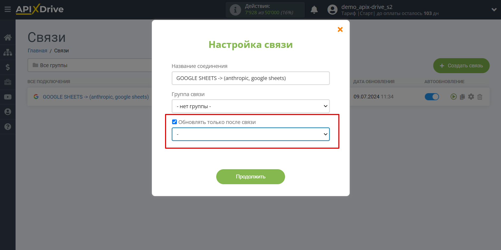Screen dimensions: 501x250
Task: Open the connection settings gear icon
Action: 471,97
